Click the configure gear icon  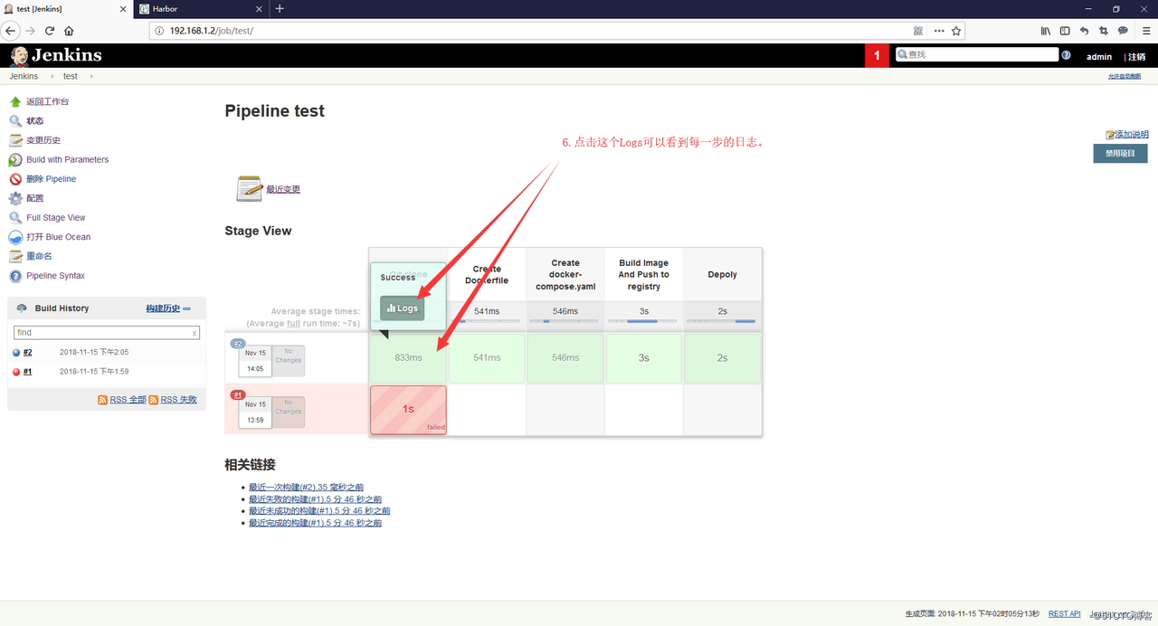click(15, 198)
